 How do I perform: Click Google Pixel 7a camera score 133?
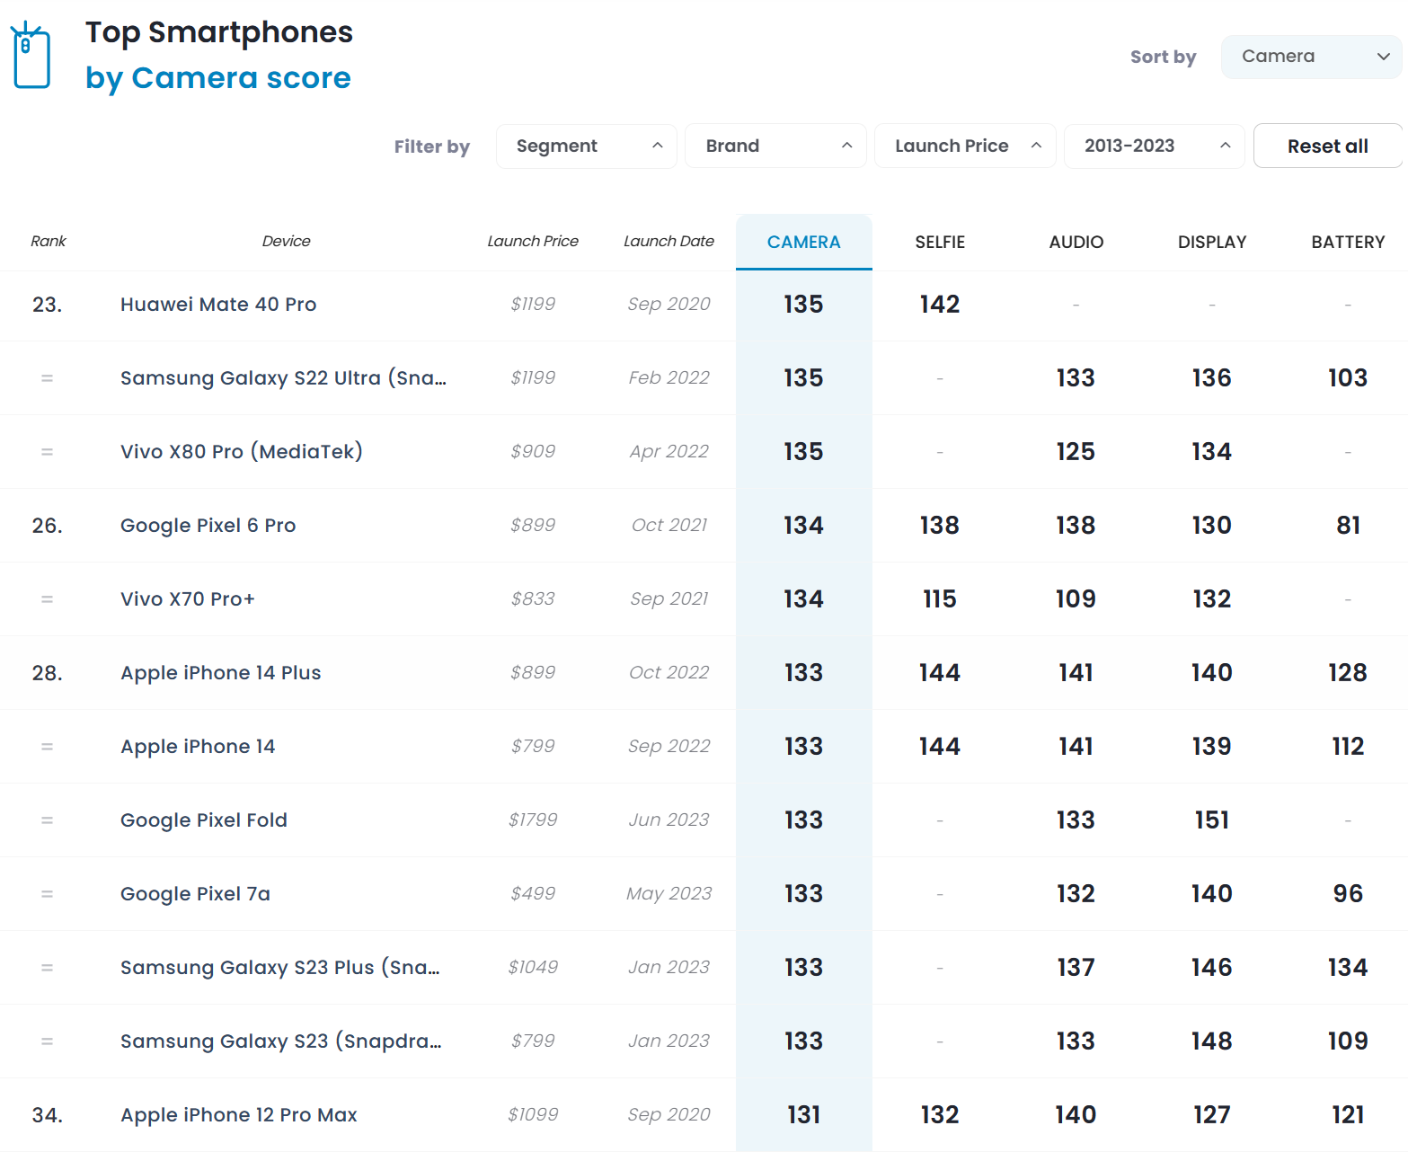tap(803, 894)
